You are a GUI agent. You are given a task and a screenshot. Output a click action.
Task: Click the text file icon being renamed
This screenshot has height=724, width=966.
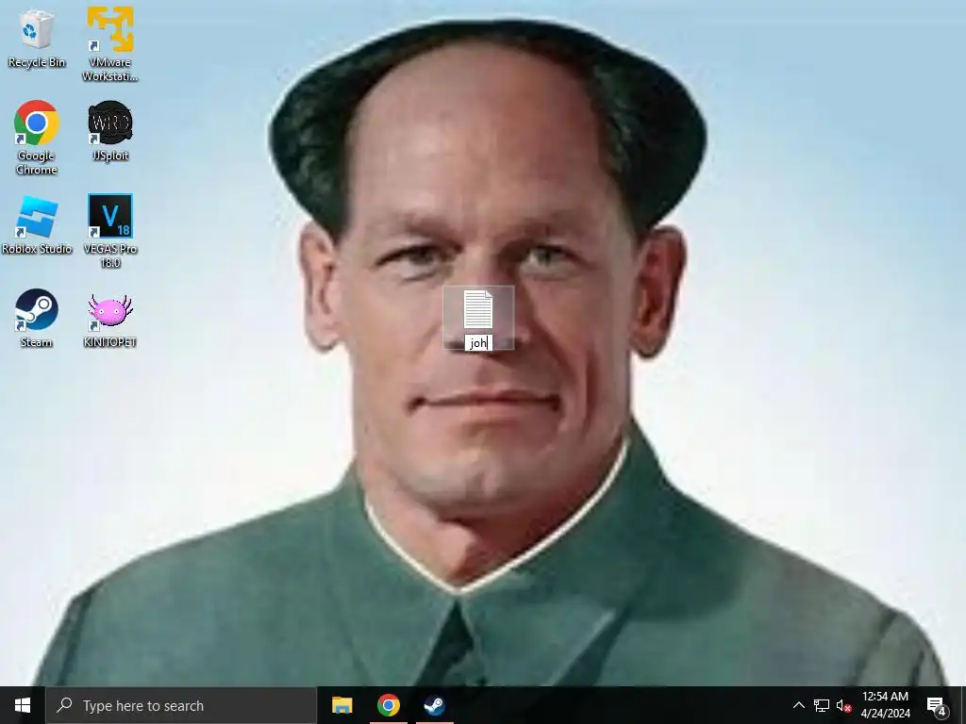478,309
